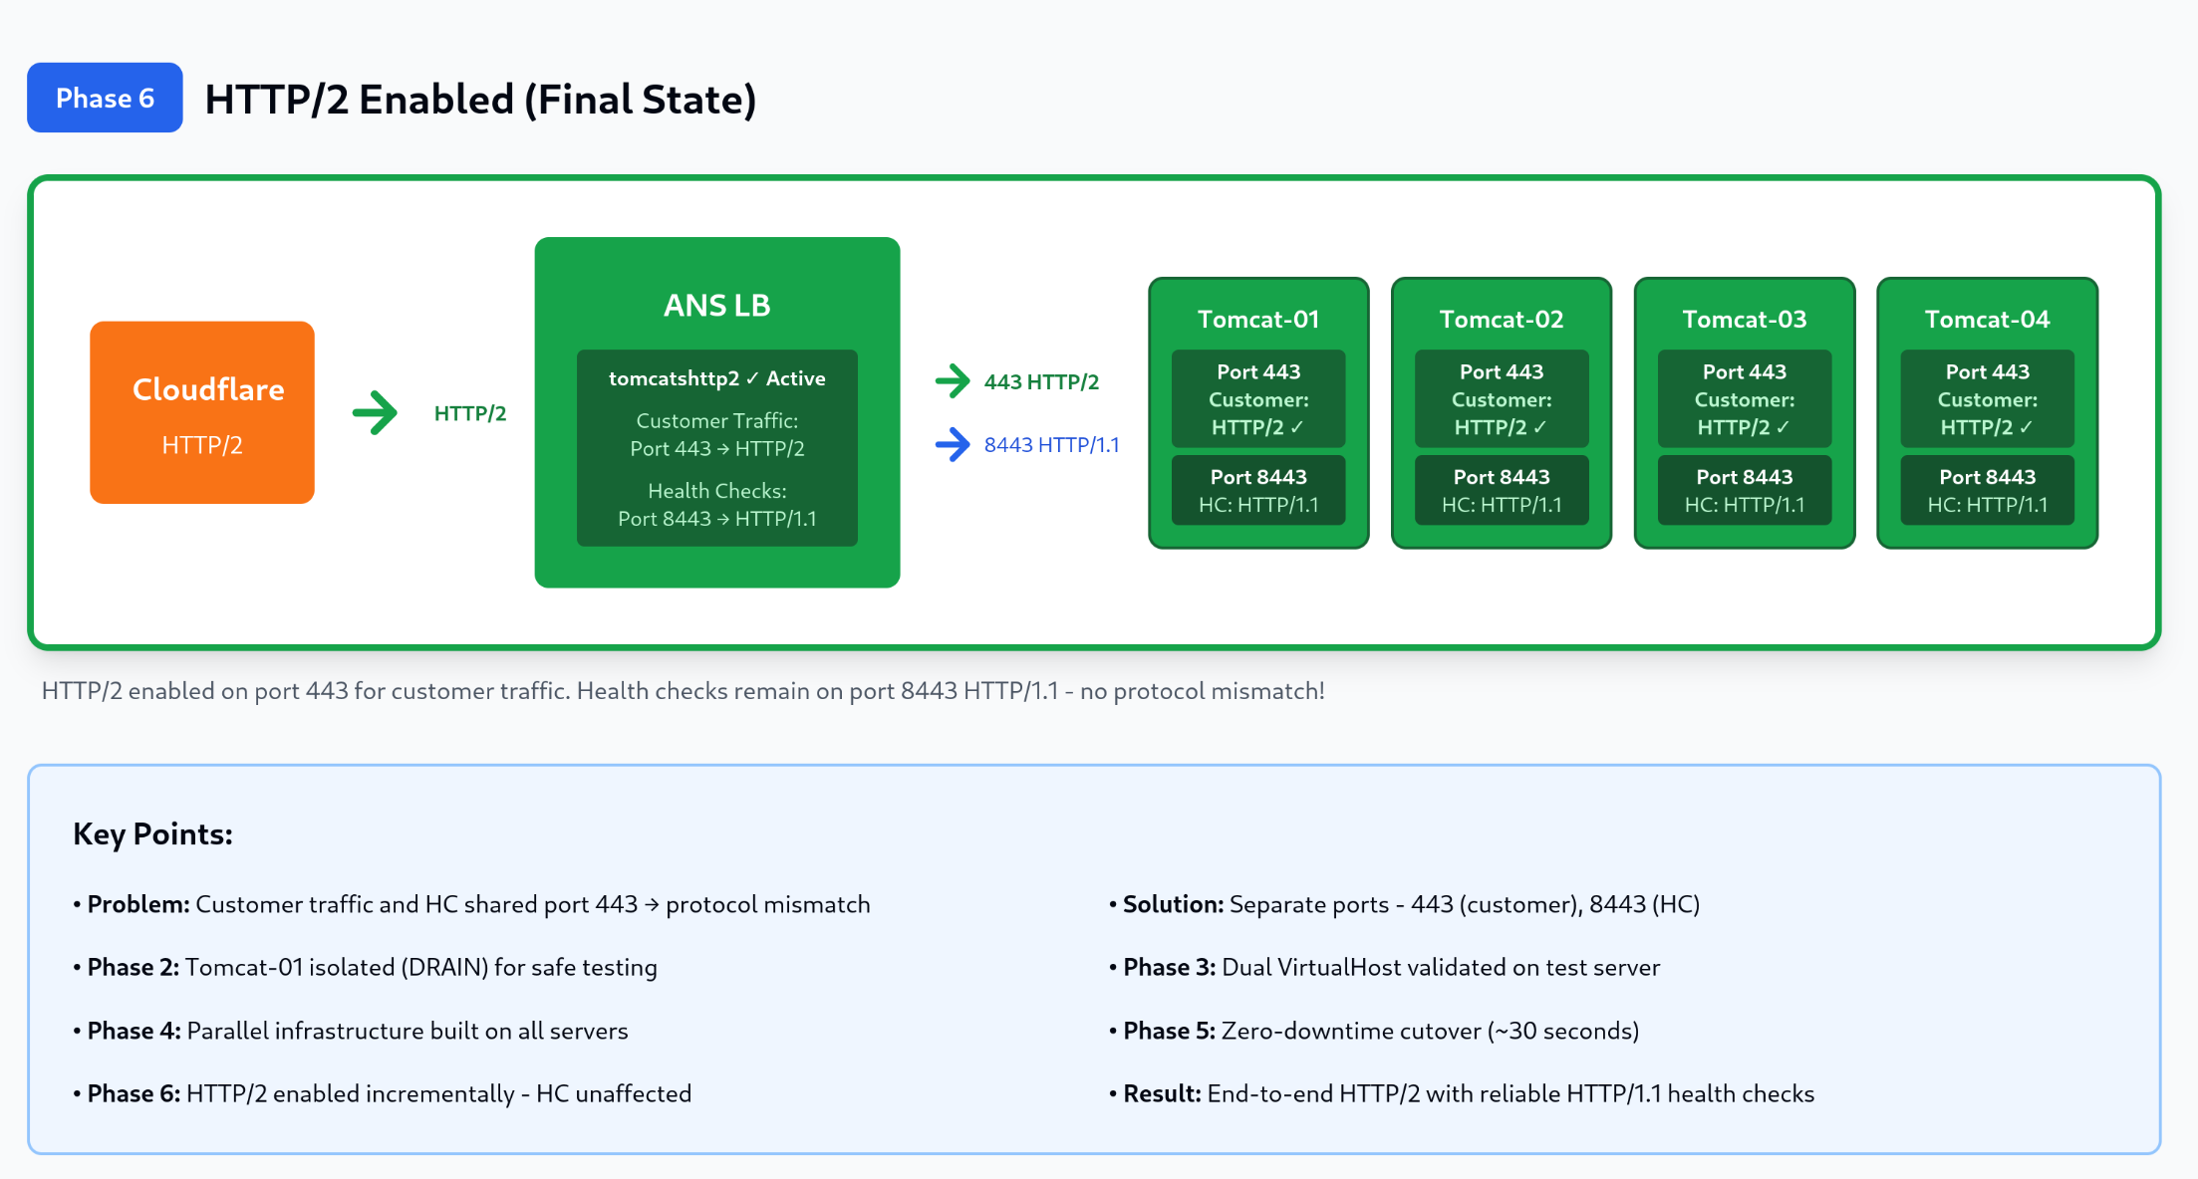
Task: Click Health Checks Port 8443 text
Action: [x=716, y=505]
